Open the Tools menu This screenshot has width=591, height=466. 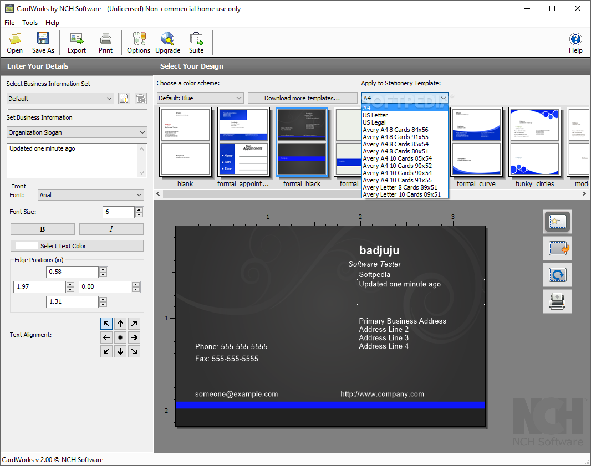(30, 23)
